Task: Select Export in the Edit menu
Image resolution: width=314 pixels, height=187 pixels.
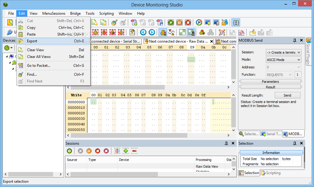Action: 53,41
